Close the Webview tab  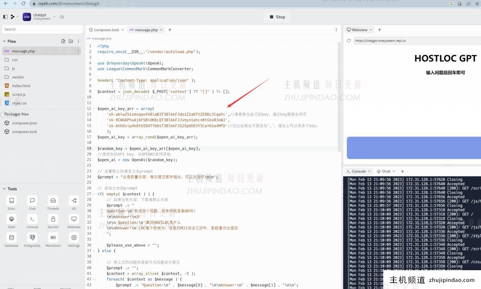click(371, 30)
